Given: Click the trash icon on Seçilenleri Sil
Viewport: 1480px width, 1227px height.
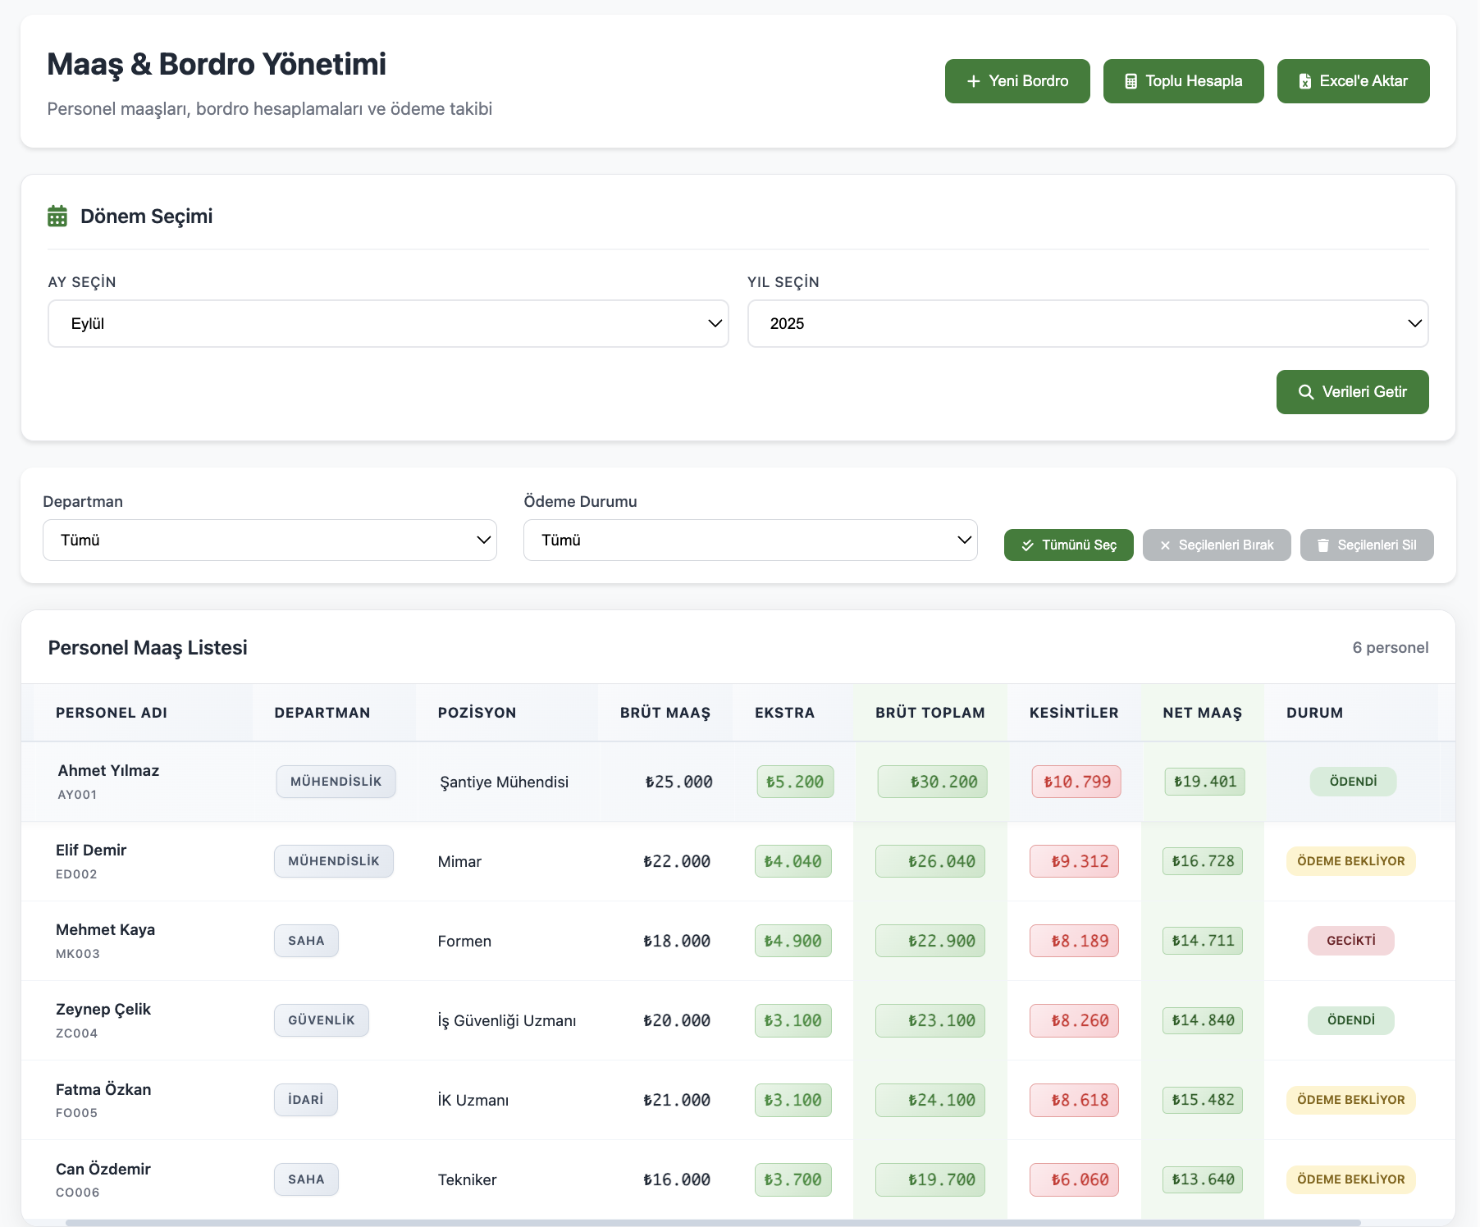Looking at the screenshot, I should pyautogui.click(x=1322, y=545).
